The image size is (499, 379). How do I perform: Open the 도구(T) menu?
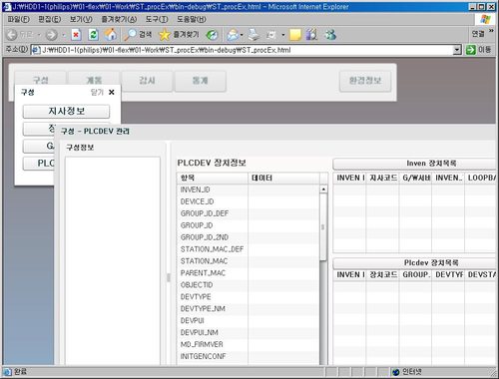pyautogui.click(x=157, y=19)
